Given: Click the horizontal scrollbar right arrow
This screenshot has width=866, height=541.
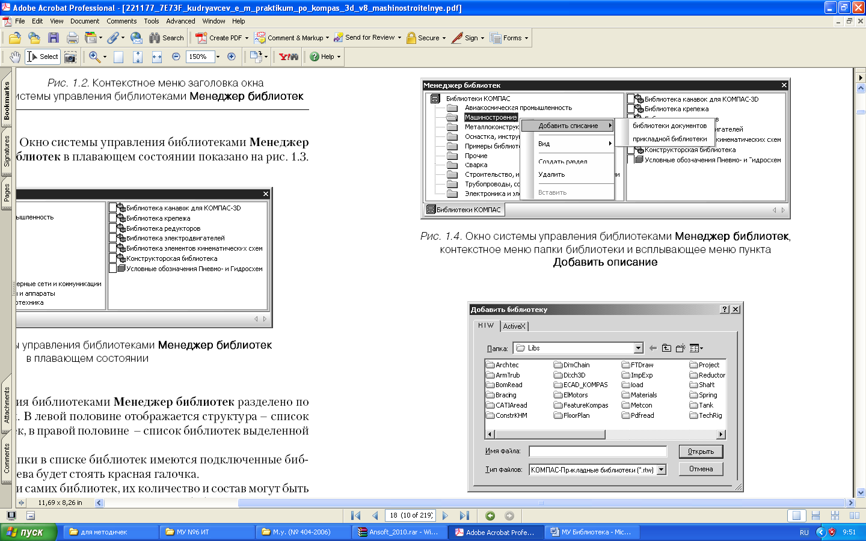Looking at the screenshot, I should tap(850, 503).
